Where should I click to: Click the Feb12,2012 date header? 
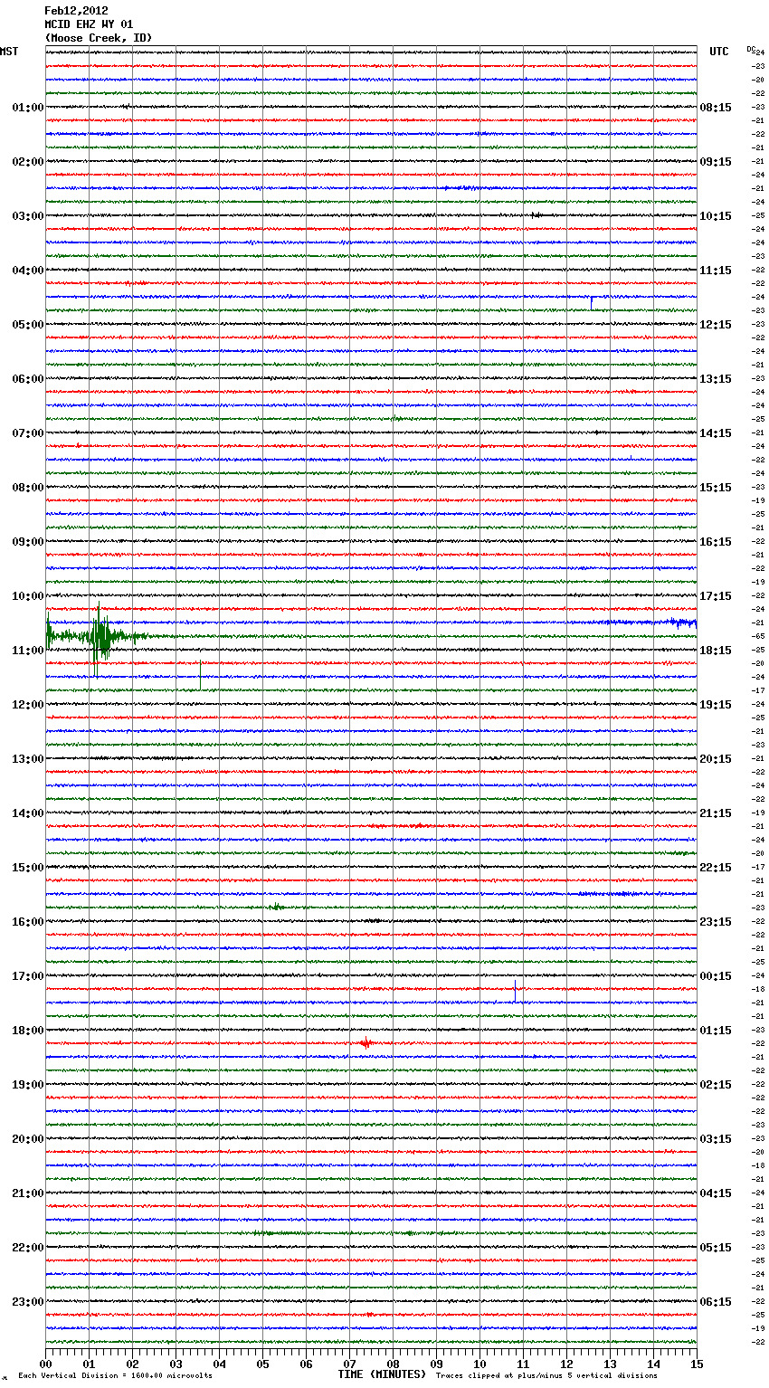pos(76,11)
